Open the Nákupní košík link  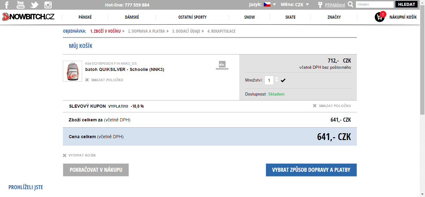pos(403,17)
